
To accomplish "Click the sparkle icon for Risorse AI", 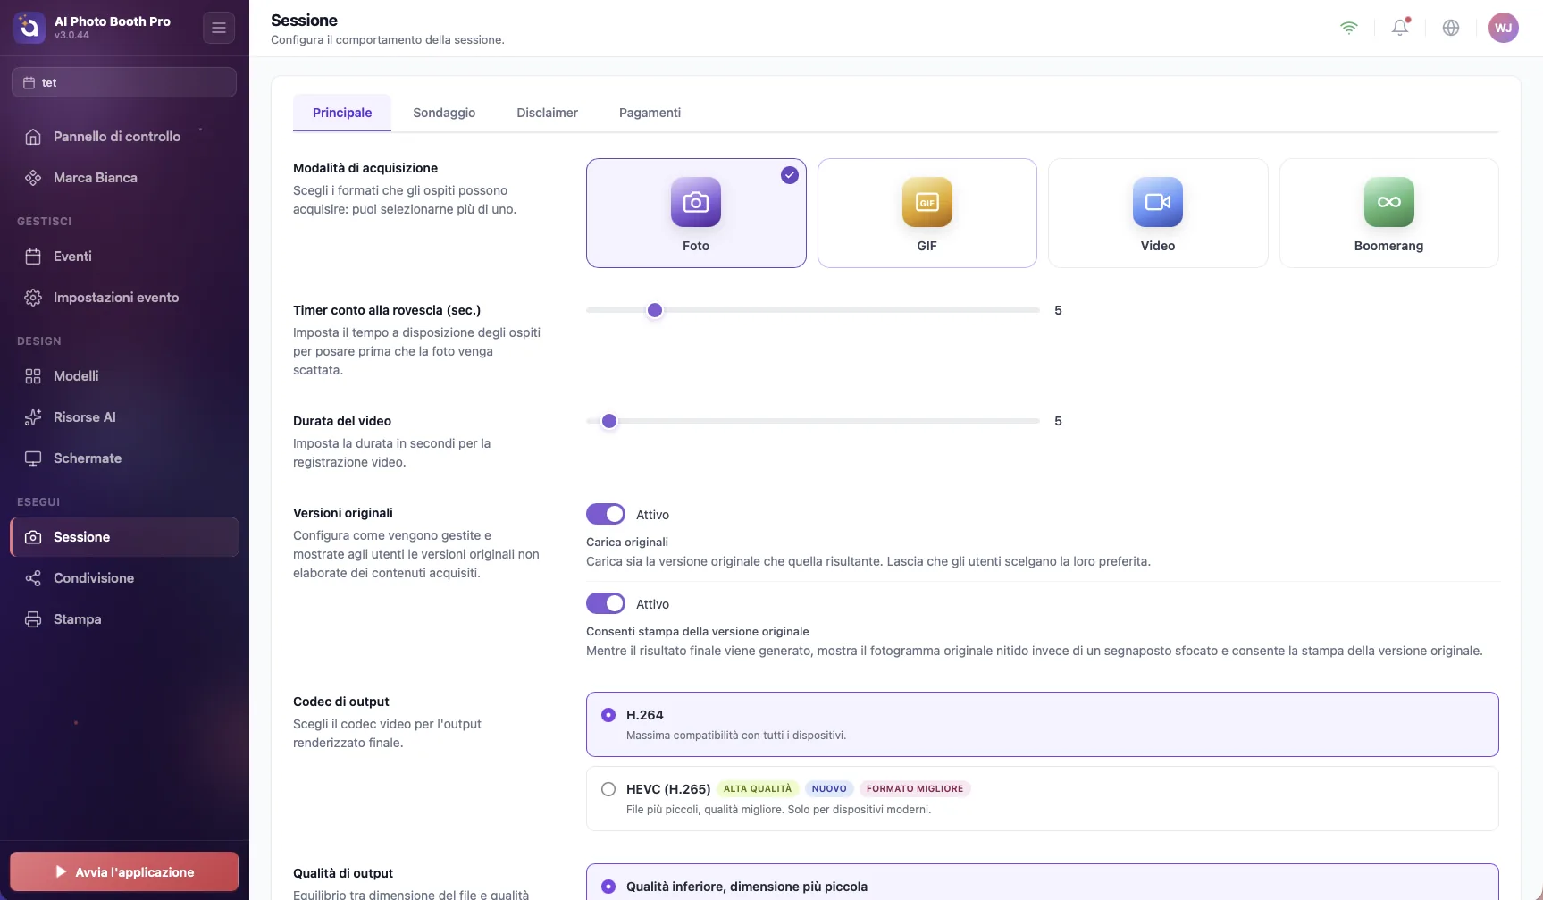I will point(33,417).
